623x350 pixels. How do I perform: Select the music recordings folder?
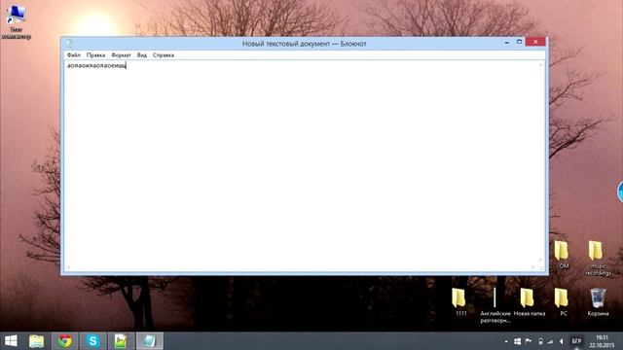[597, 259]
